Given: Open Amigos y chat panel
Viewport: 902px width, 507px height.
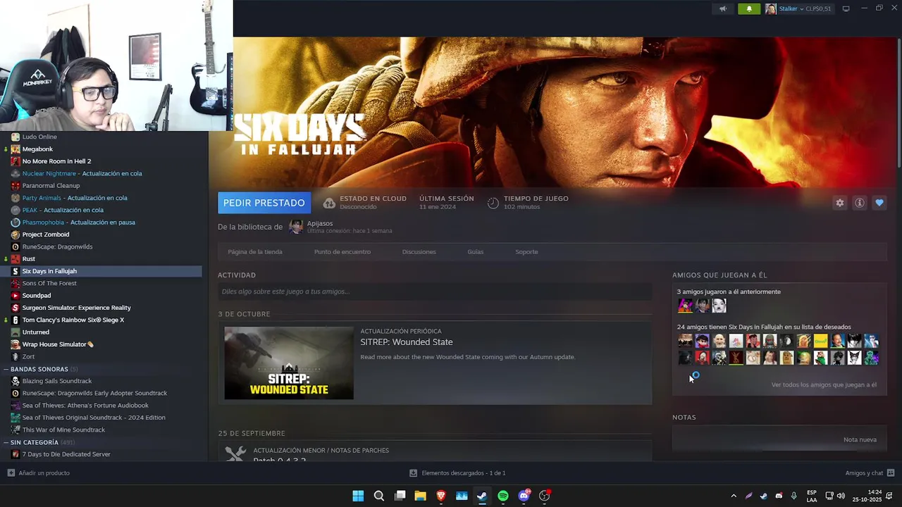Looking at the screenshot, I should 870,473.
